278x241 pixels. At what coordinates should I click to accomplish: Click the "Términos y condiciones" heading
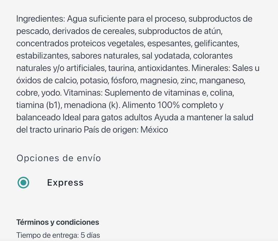pyautogui.click(x=58, y=222)
